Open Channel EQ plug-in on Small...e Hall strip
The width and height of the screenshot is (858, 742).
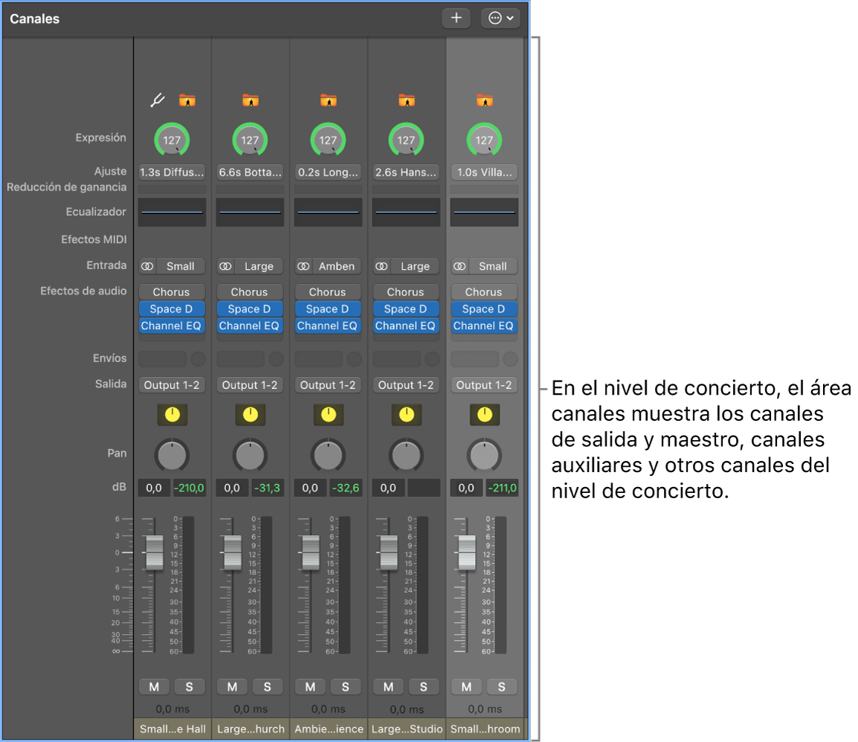pyautogui.click(x=172, y=326)
